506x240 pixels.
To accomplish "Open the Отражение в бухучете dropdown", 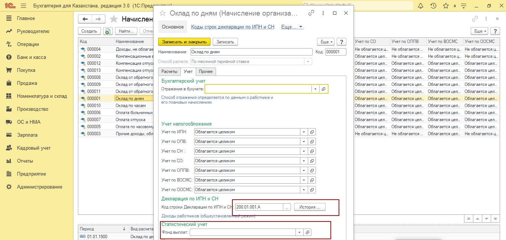I will pyautogui.click(x=315, y=89).
